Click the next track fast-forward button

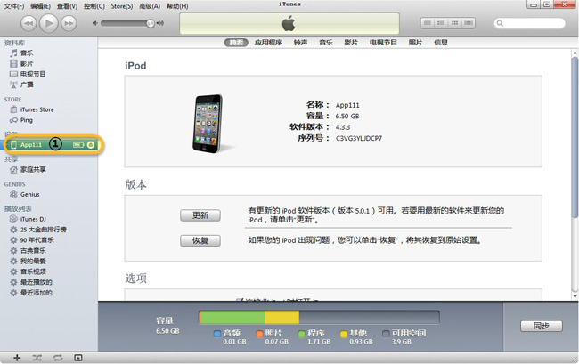click(x=69, y=24)
